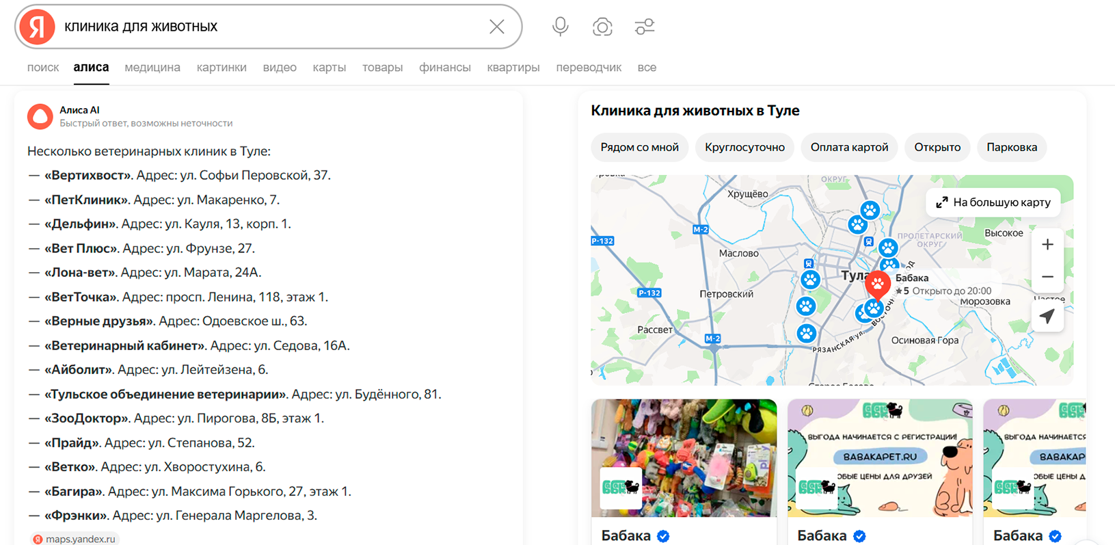The image size is (1115, 545).
Task: Switch to the медицина tab
Action: click(x=152, y=68)
